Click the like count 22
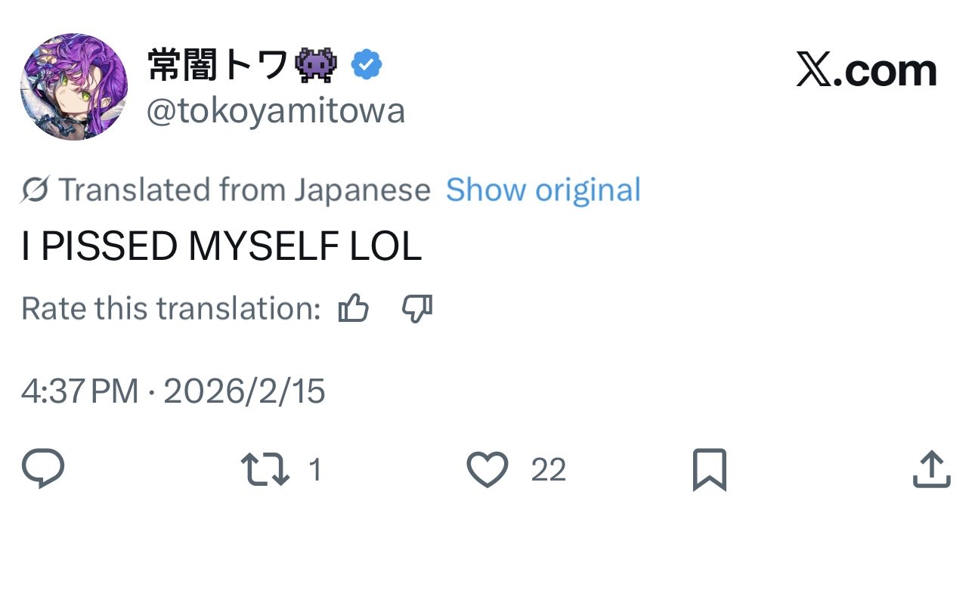The width and height of the screenshot is (975, 612). 548,470
